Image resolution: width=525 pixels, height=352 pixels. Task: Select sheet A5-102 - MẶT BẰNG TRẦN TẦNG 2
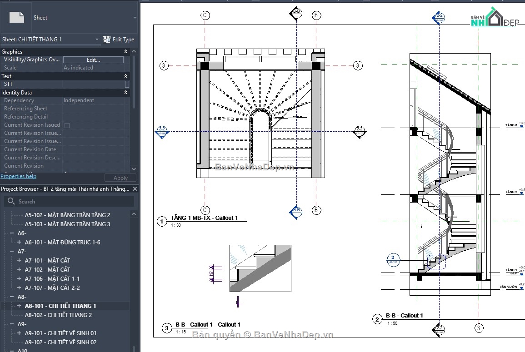pyautogui.click(x=67, y=215)
